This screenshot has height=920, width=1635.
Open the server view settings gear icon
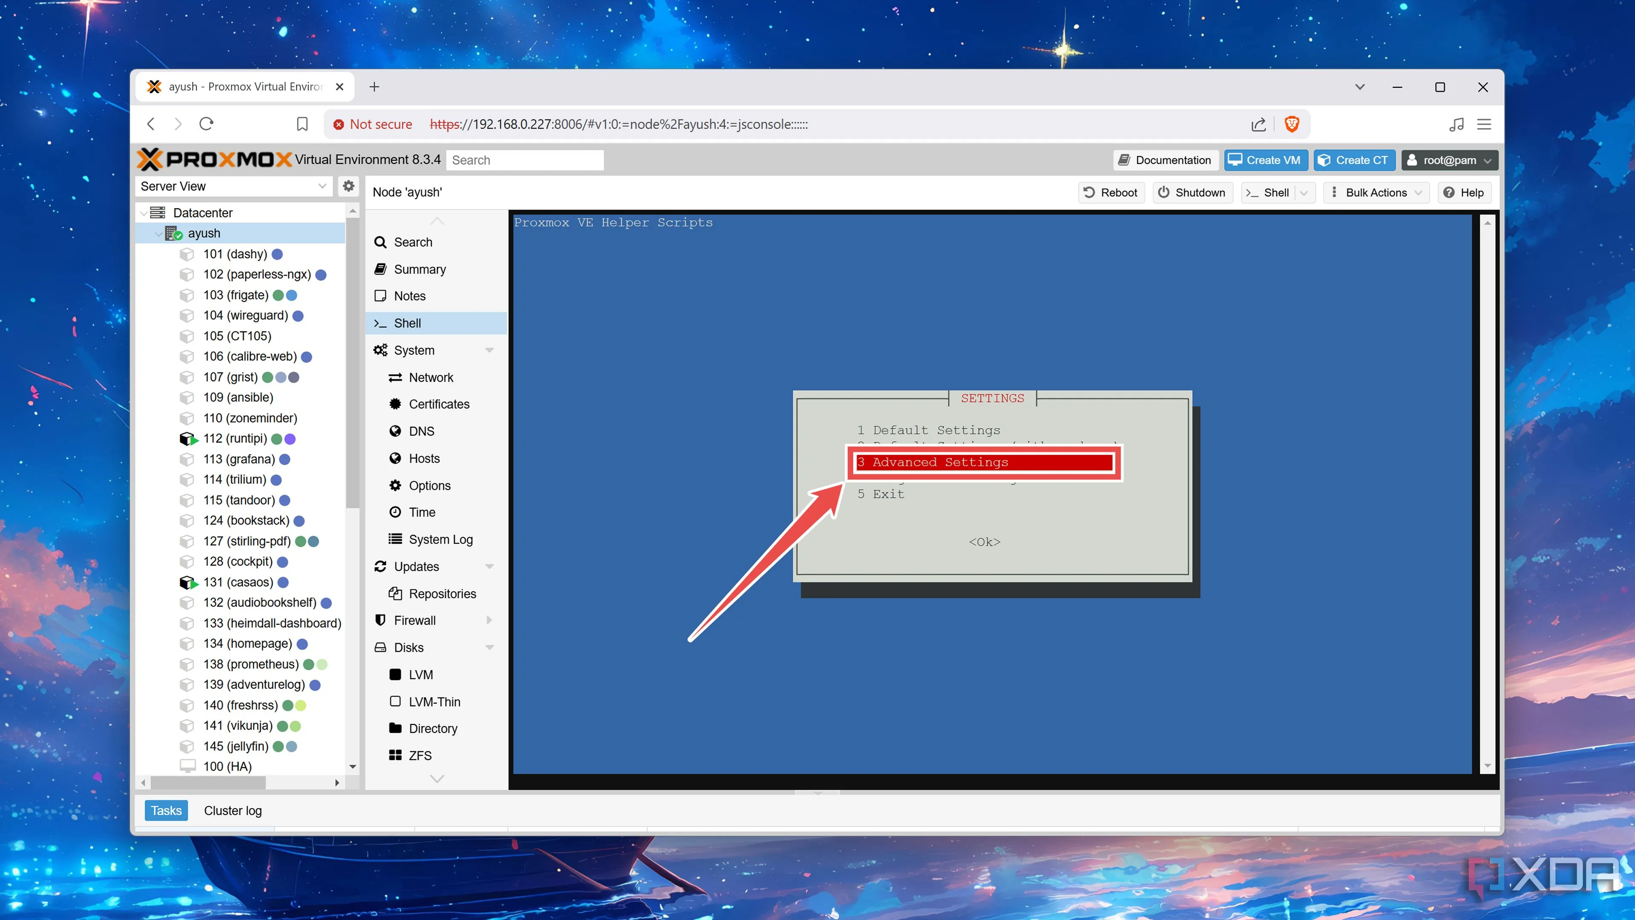coord(348,186)
